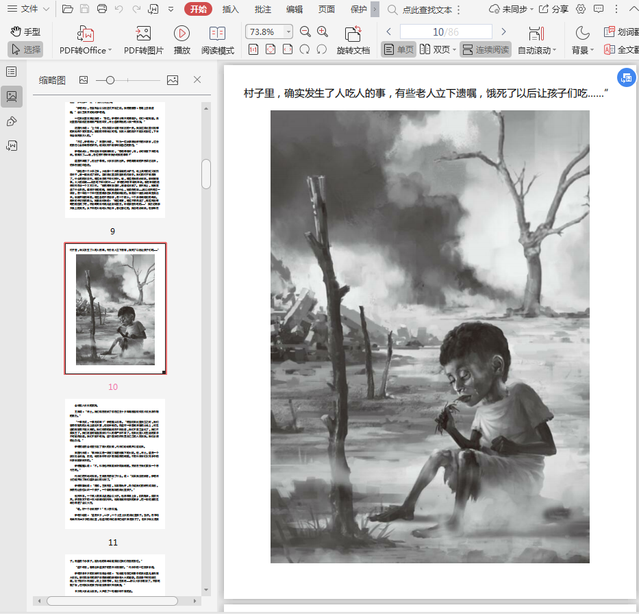Open 自动滚动 auto scroll dropdown
The image size is (639, 614).
pos(537,40)
